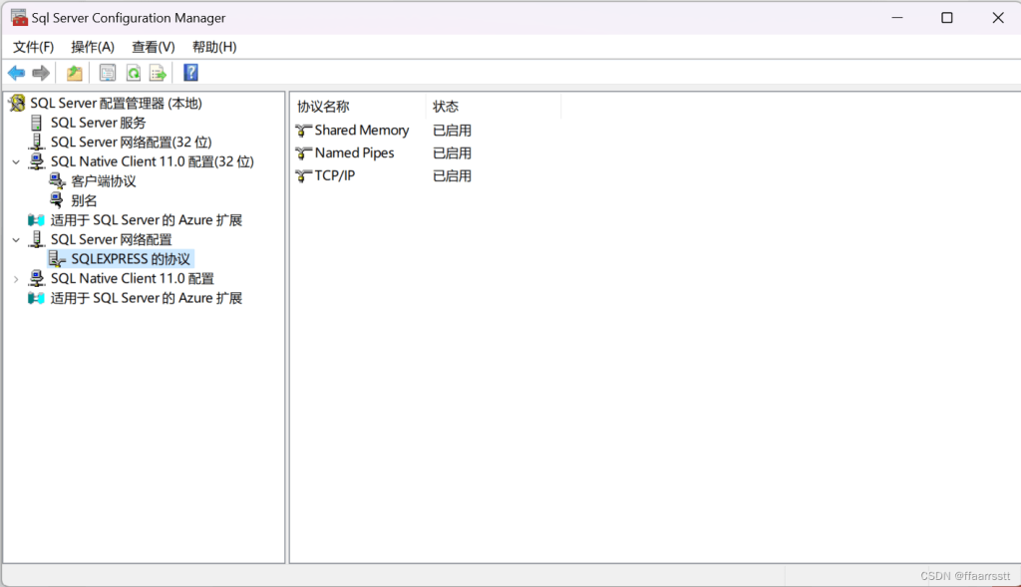Open help using the blue question mark icon
The image size is (1021, 587).
[189, 72]
